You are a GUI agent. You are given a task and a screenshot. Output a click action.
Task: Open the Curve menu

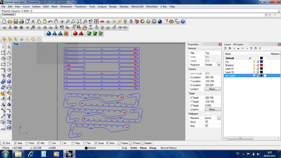[26, 7]
